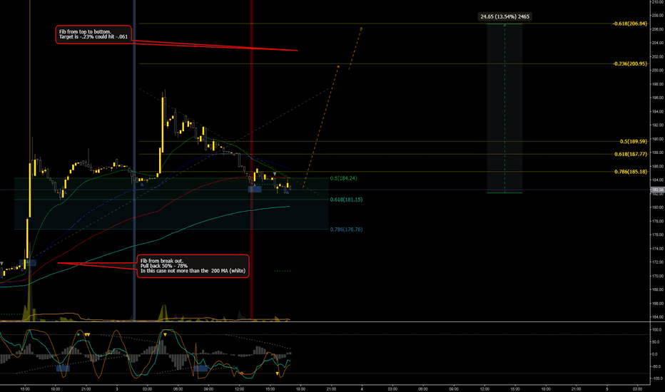Screen dimensions: 665x392
Task: Select the green 0.5(184.24) retracement label
Action: click(x=343, y=178)
